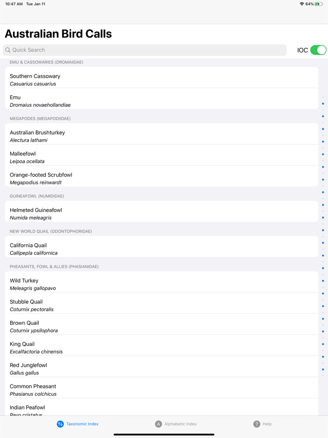Screen dimensions: 328x438
Task: Open the Southern Cassowary entry
Action: pos(162,80)
